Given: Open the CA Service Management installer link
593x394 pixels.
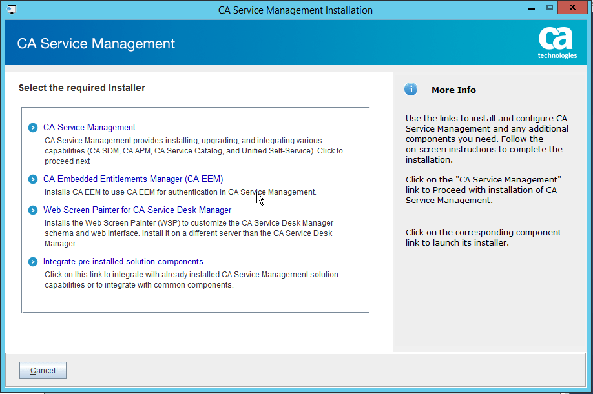Looking at the screenshot, I should point(89,128).
